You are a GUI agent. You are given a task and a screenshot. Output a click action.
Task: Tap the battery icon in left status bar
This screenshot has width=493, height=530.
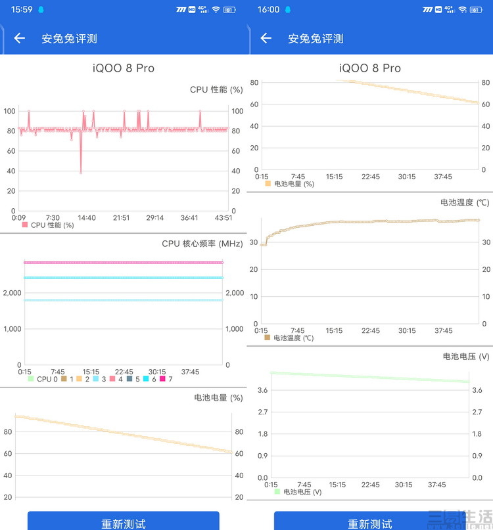[x=229, y=10]
